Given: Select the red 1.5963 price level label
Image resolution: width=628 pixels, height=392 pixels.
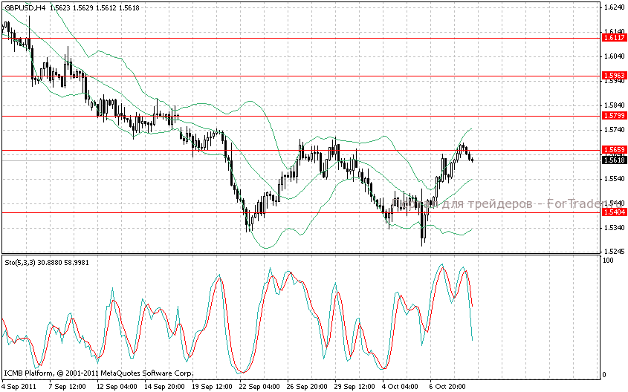Looking at the screenshot, I should tap(614, 76).
